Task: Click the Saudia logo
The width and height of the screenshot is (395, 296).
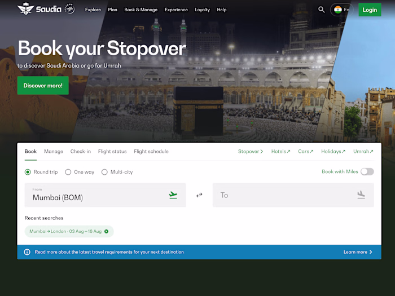Action: click(x=39, y=9)
